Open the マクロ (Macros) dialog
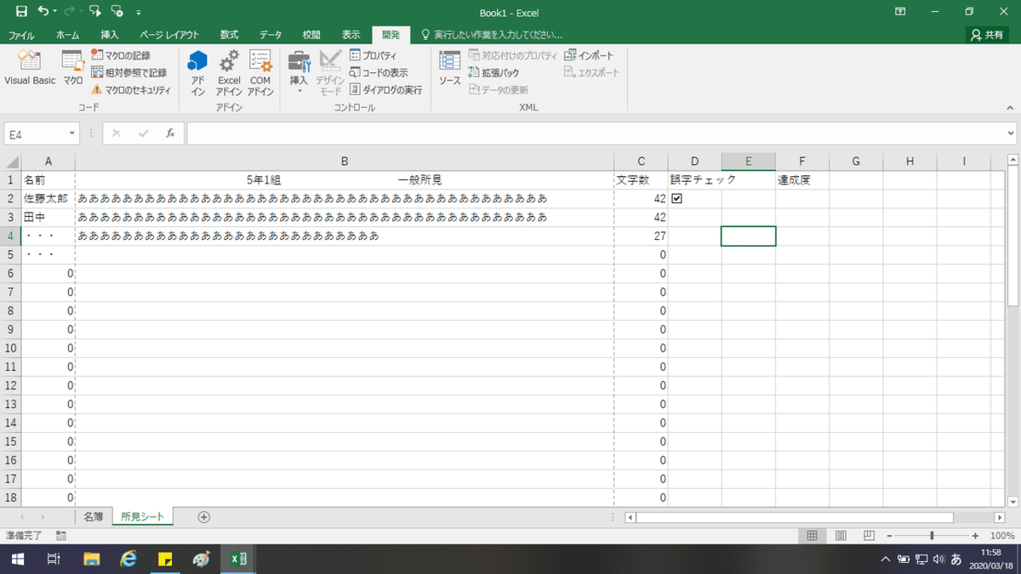 click(73, 68)
